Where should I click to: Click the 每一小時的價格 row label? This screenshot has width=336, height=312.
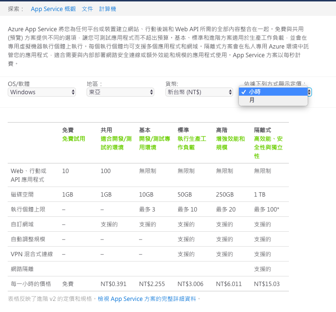coord(31,284)
